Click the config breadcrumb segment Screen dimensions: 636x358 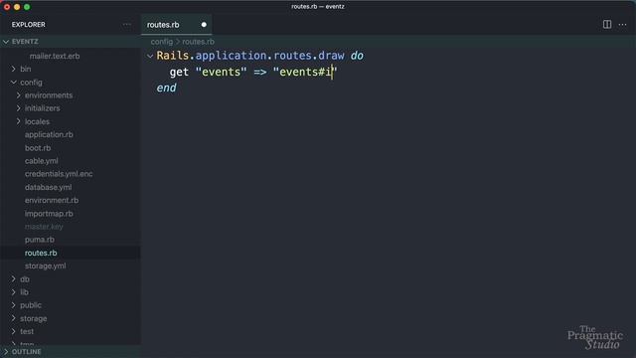pos(161,42)
